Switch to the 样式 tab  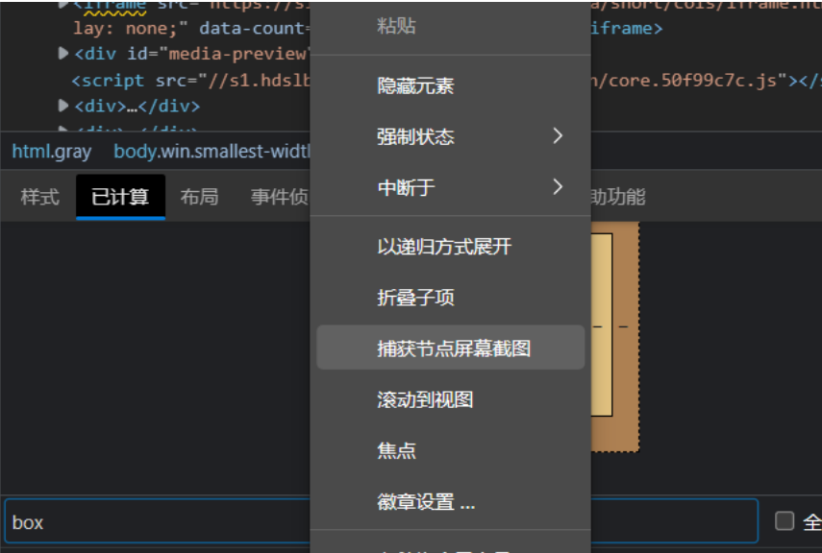(x=39, y=197)
